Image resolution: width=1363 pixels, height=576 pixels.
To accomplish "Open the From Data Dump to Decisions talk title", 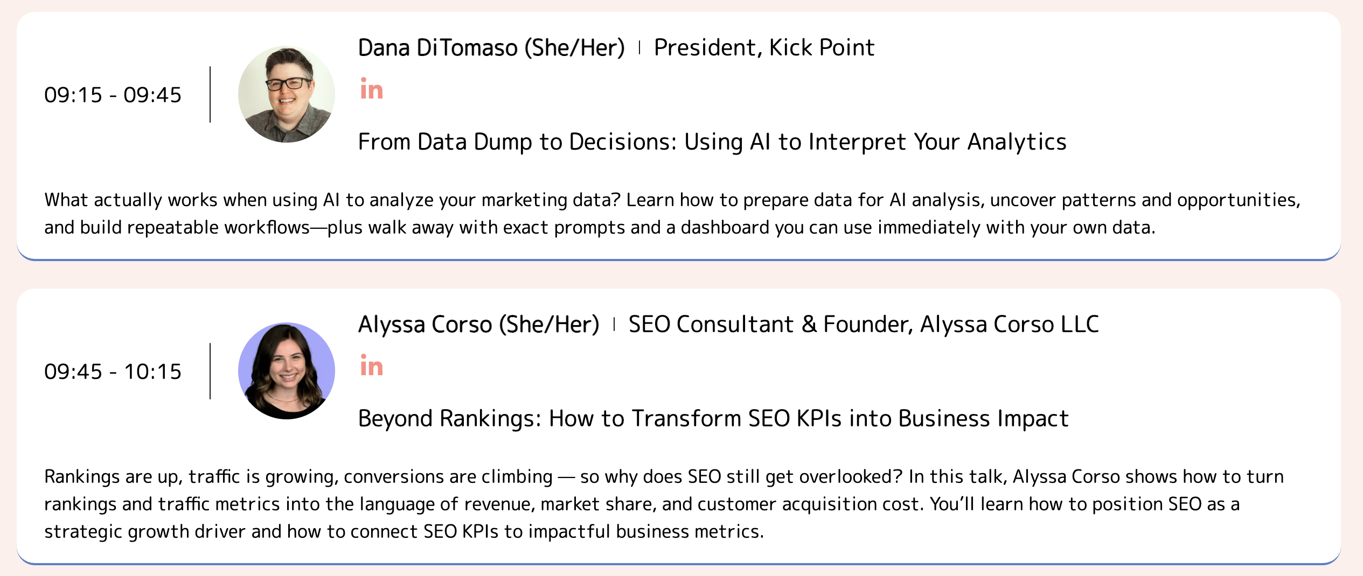I will click(x=712, y=142).
